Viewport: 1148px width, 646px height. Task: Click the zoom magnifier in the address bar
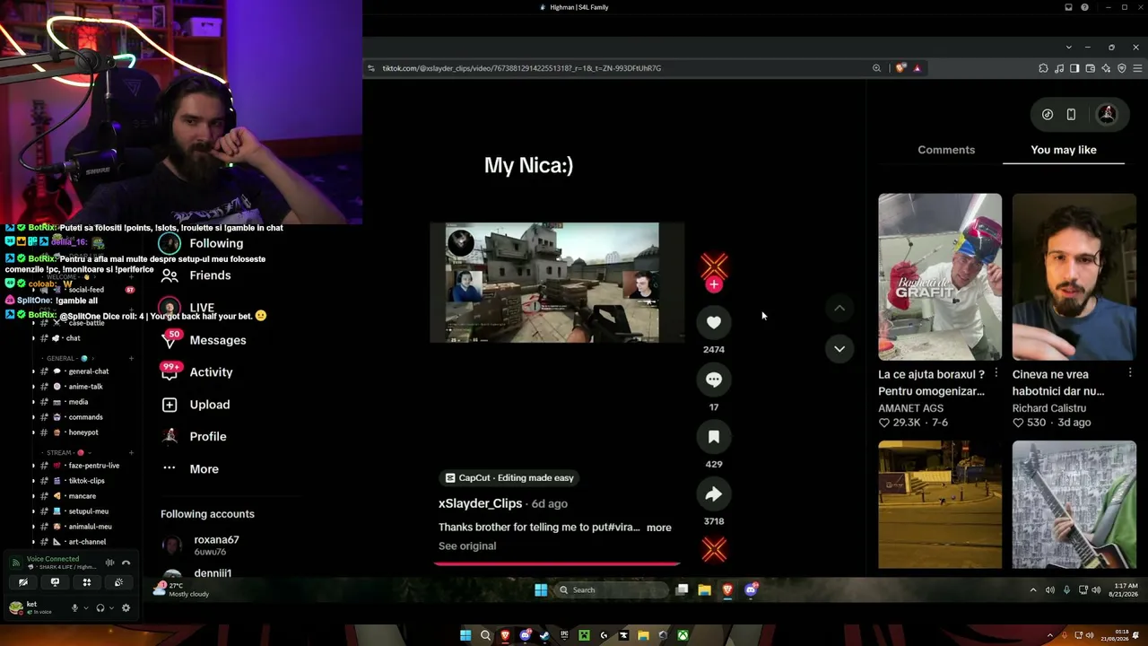tap(876, 68)
